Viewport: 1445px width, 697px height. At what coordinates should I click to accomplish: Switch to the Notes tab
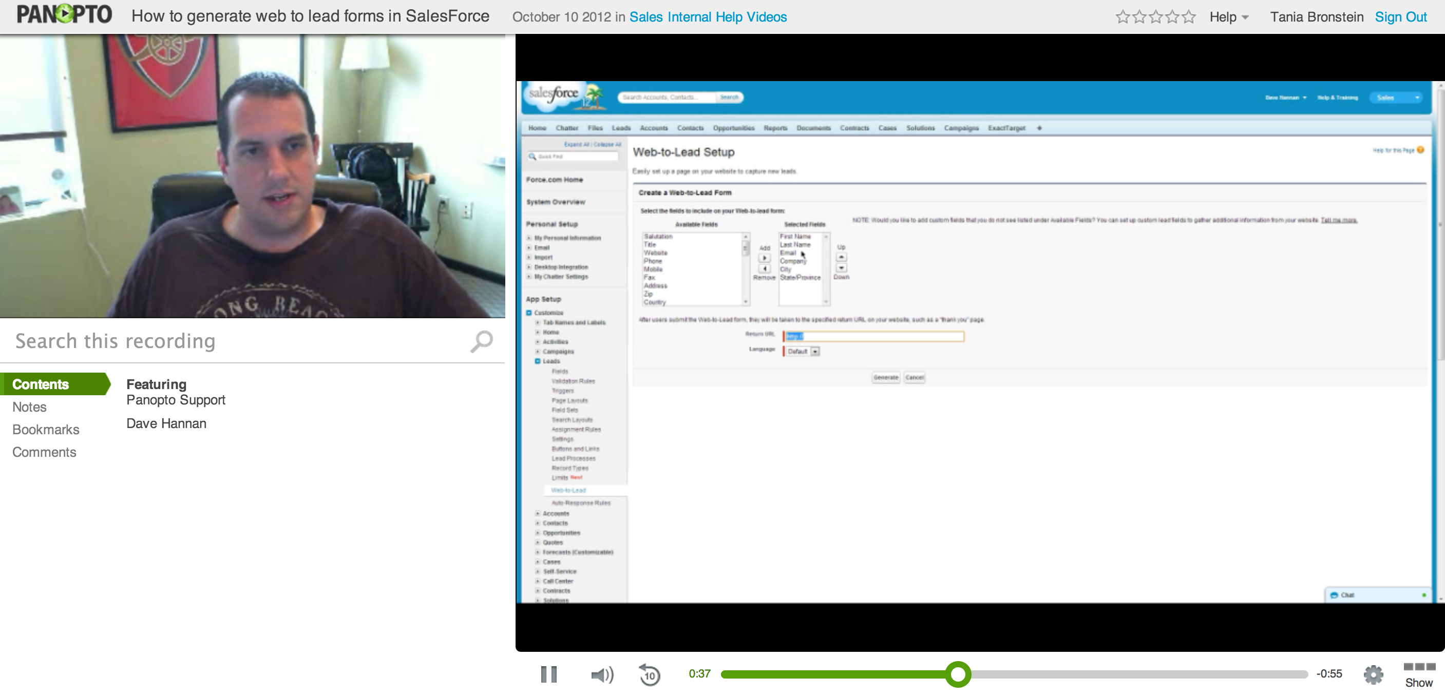[29, 407]
